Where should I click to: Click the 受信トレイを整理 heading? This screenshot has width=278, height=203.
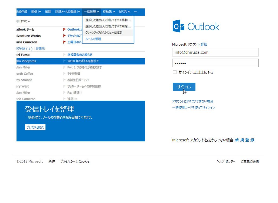[x=50, y=109]
